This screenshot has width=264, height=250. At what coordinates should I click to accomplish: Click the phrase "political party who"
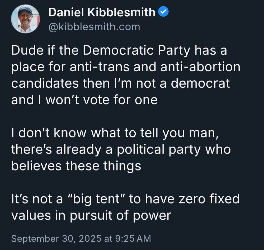point(174,150)
